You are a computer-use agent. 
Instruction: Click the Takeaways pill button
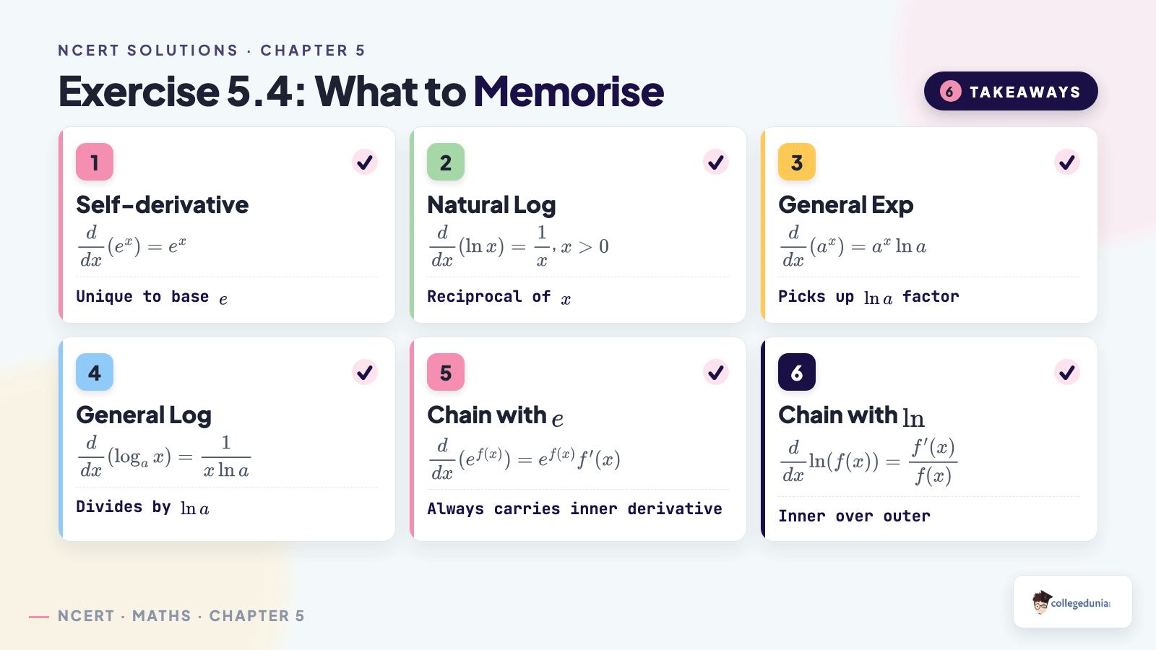click(x=1011, y=91)
